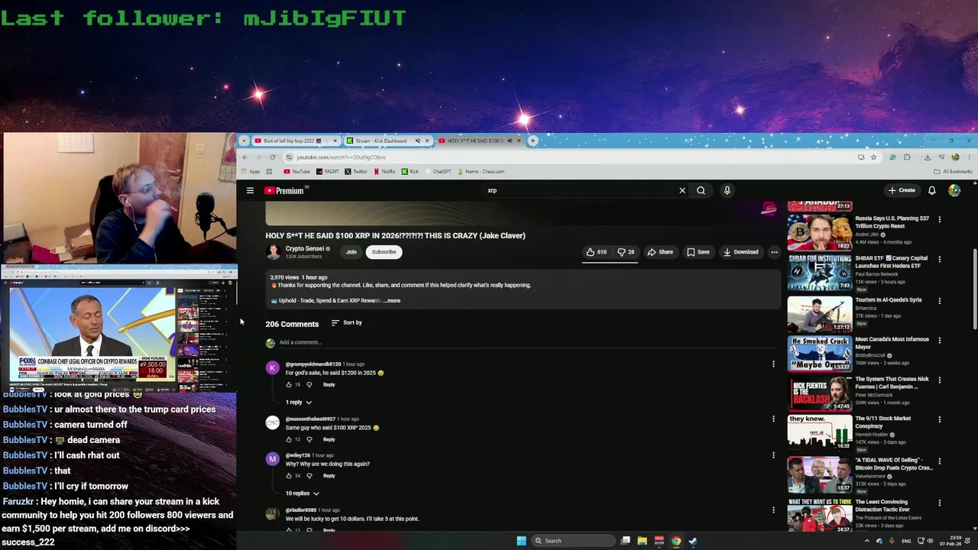Open the FACEIT bookmark

[328, 172]
